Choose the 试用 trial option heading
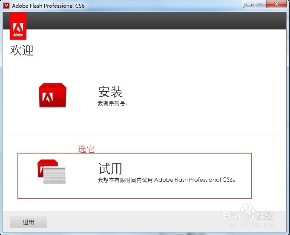This screenshot has height=235, width=290. (110, 168)
